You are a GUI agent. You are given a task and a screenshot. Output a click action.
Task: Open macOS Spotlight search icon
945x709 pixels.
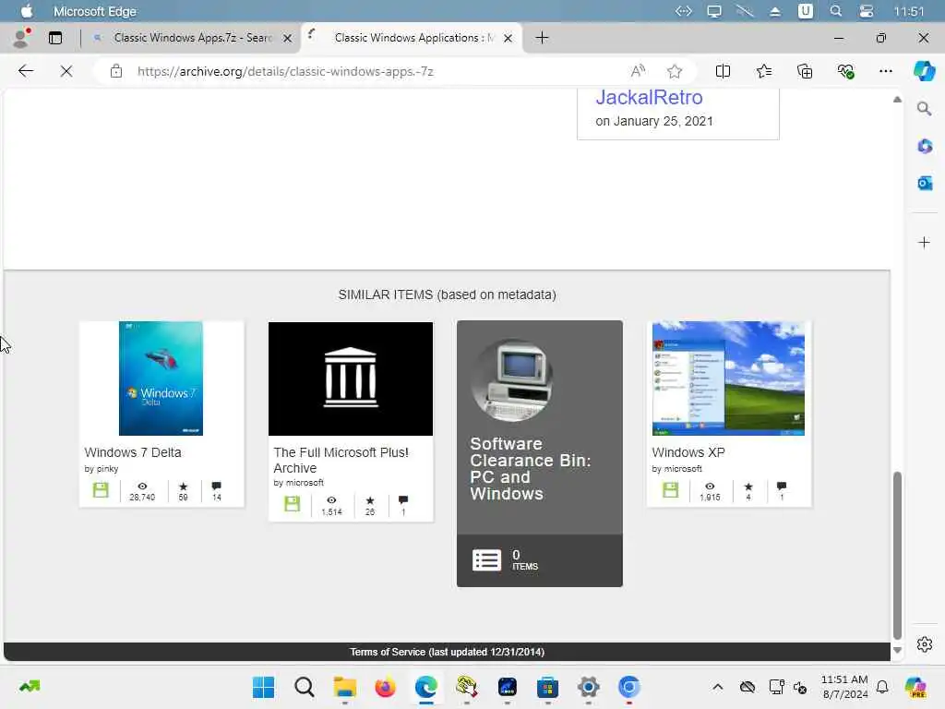click(x=835, y=11)
